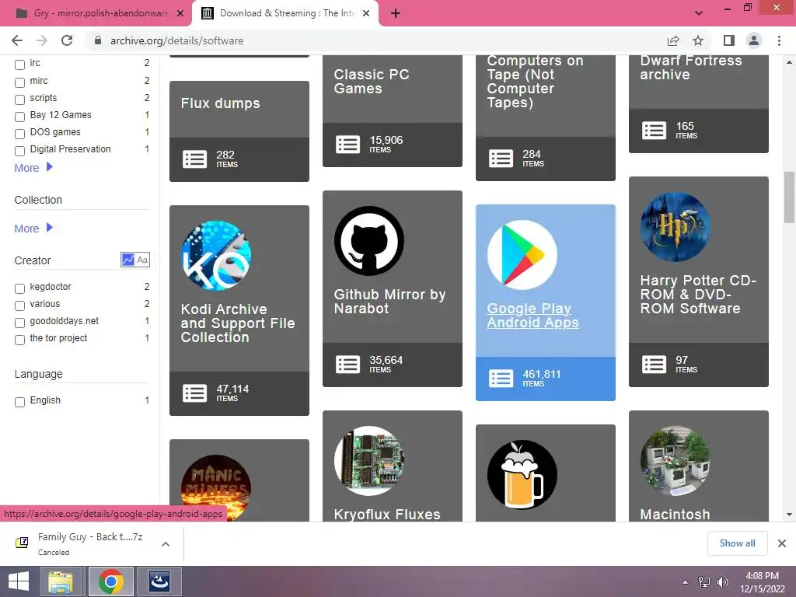Reload the archive.org page

[67, 40]
